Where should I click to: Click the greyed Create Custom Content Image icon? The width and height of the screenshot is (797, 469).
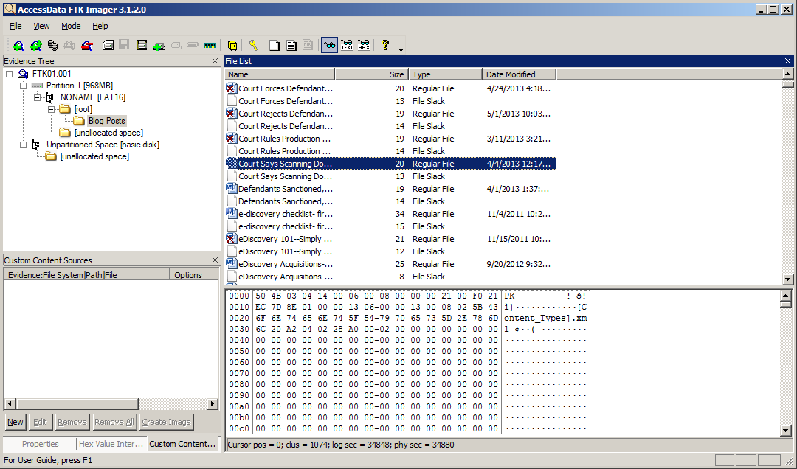click(176, 45)
